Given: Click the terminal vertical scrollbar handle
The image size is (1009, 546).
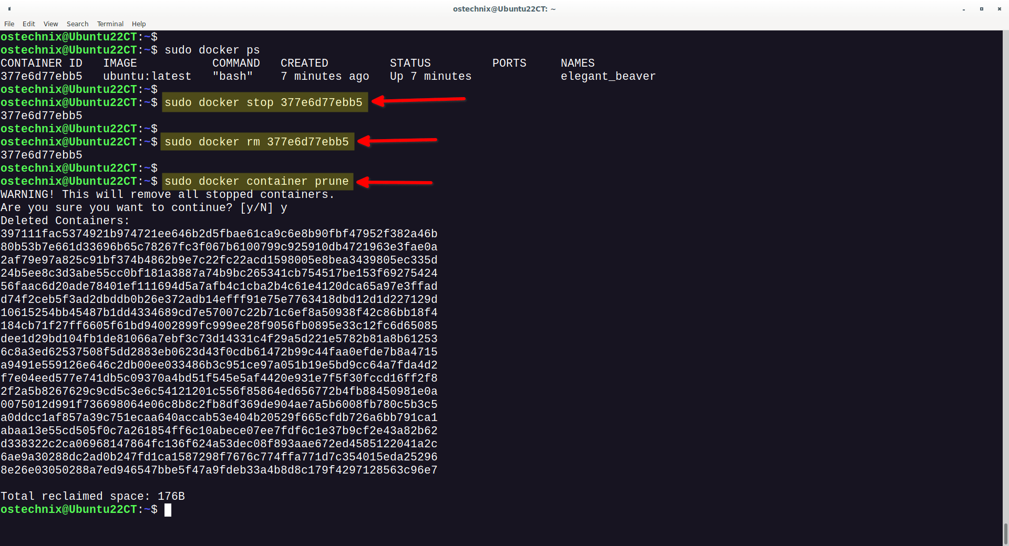Looking at the screenshot, I should 1005,533.
